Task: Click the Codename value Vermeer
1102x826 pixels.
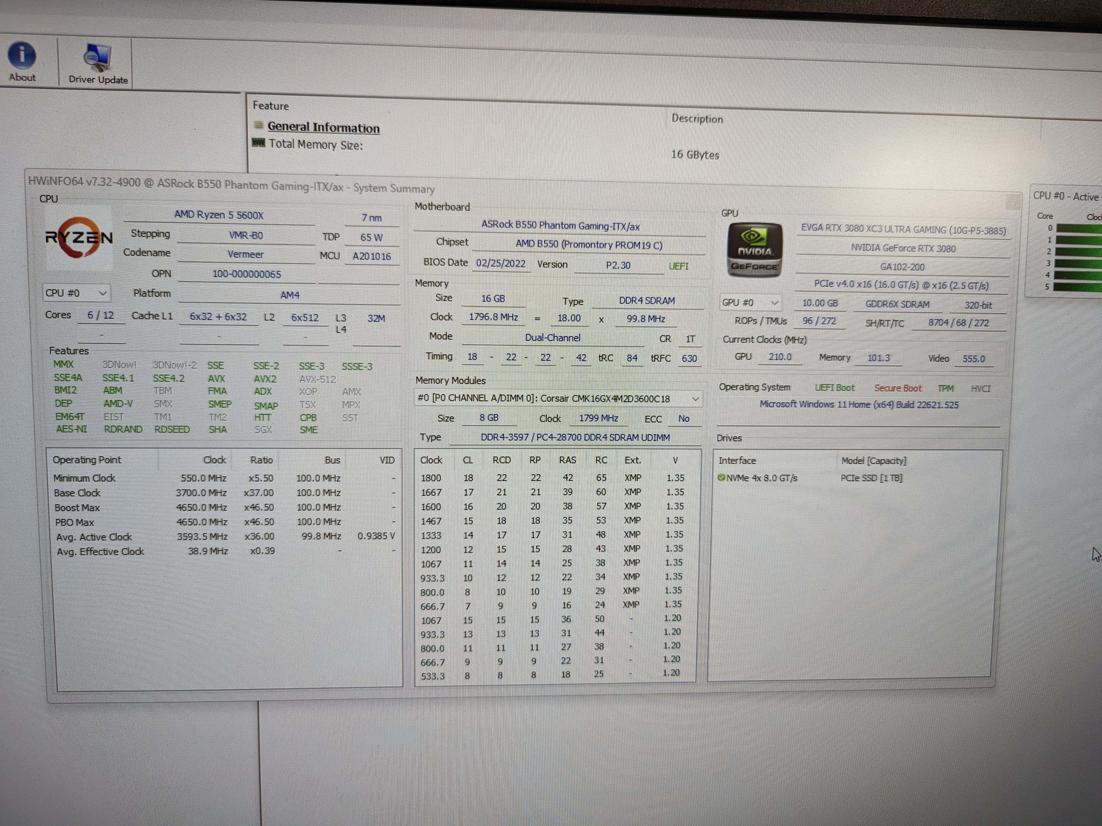Action: tap(246, 254)
